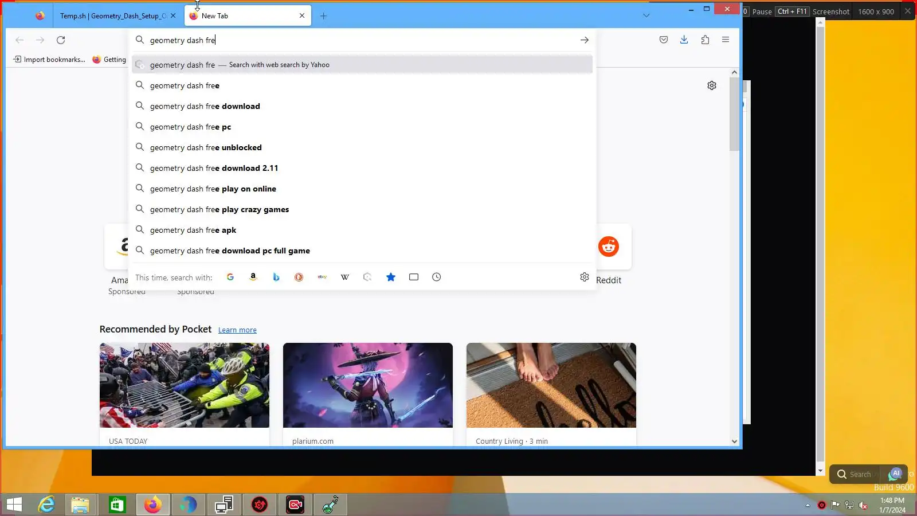Open the Save to Pocket button
This screenshot has height=516, width=917.
tap(664, 40)
